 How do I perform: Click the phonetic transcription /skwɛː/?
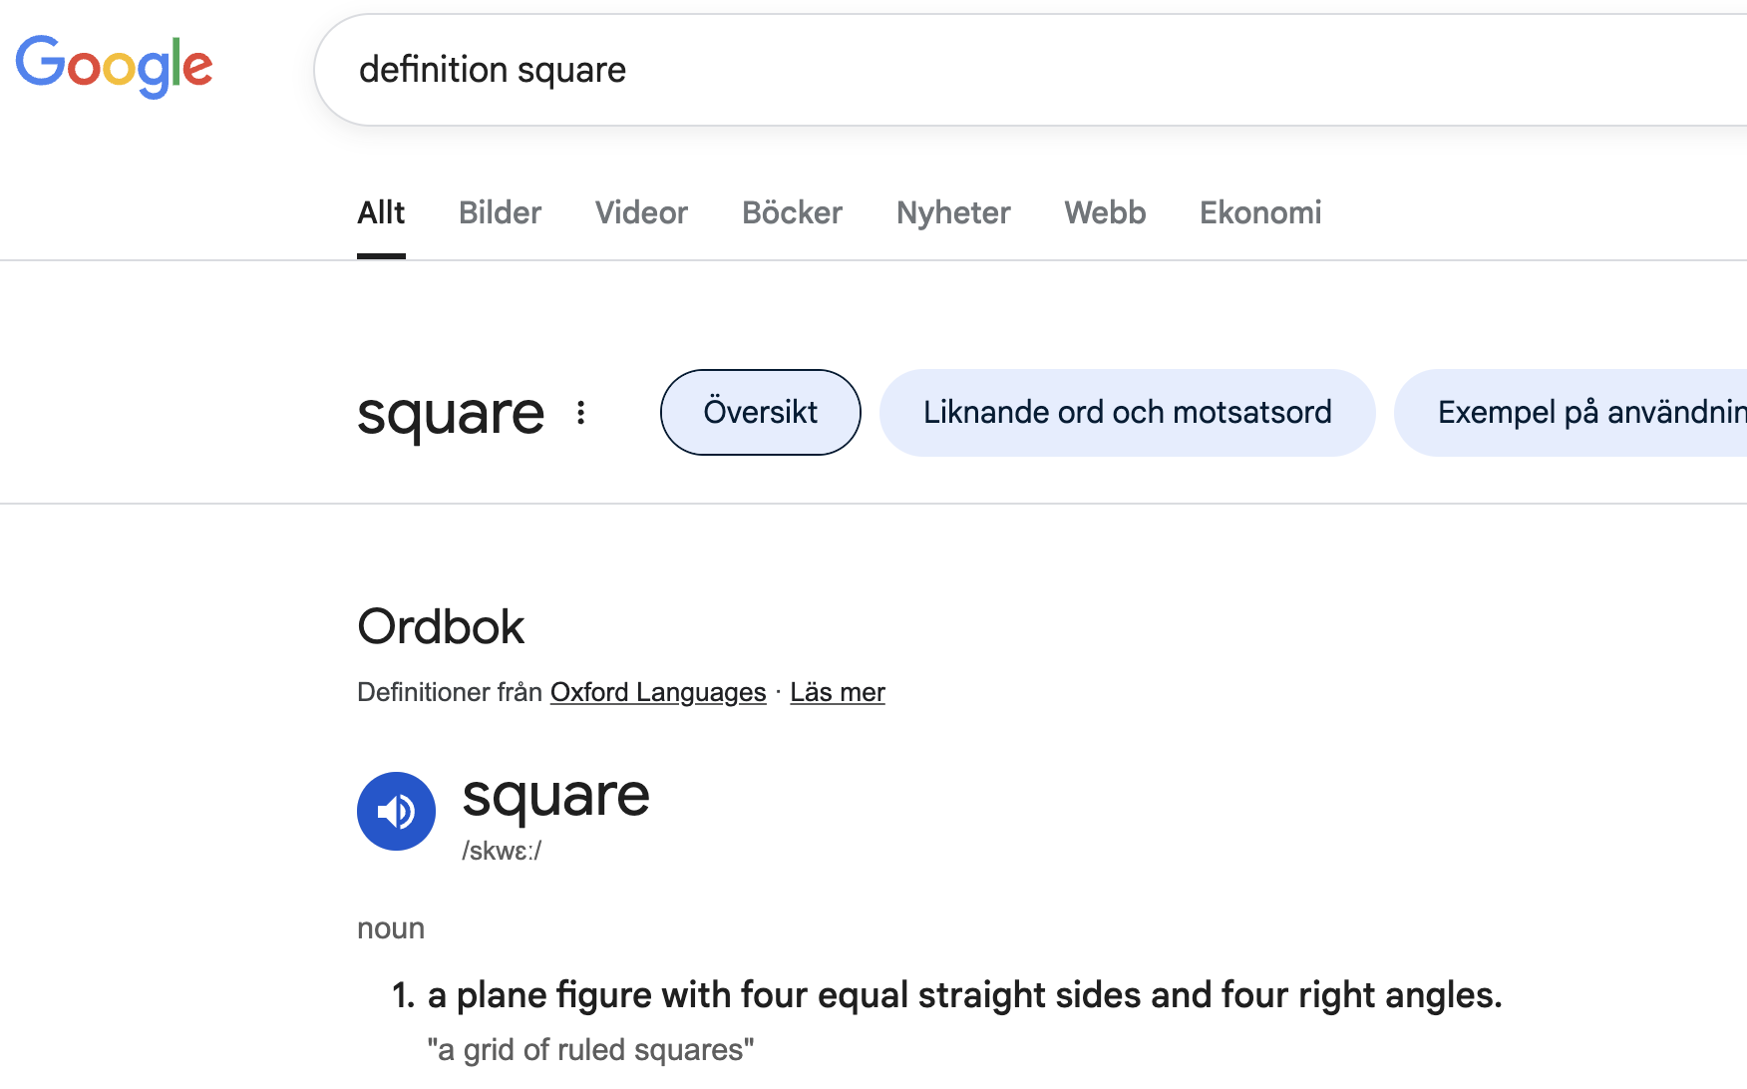tap(502, 851)
